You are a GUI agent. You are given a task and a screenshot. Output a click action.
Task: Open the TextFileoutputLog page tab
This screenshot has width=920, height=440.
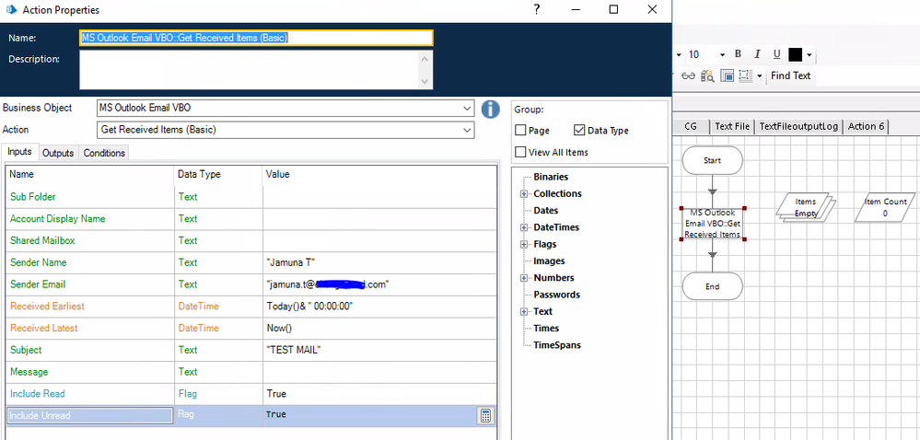click(798, 126)
